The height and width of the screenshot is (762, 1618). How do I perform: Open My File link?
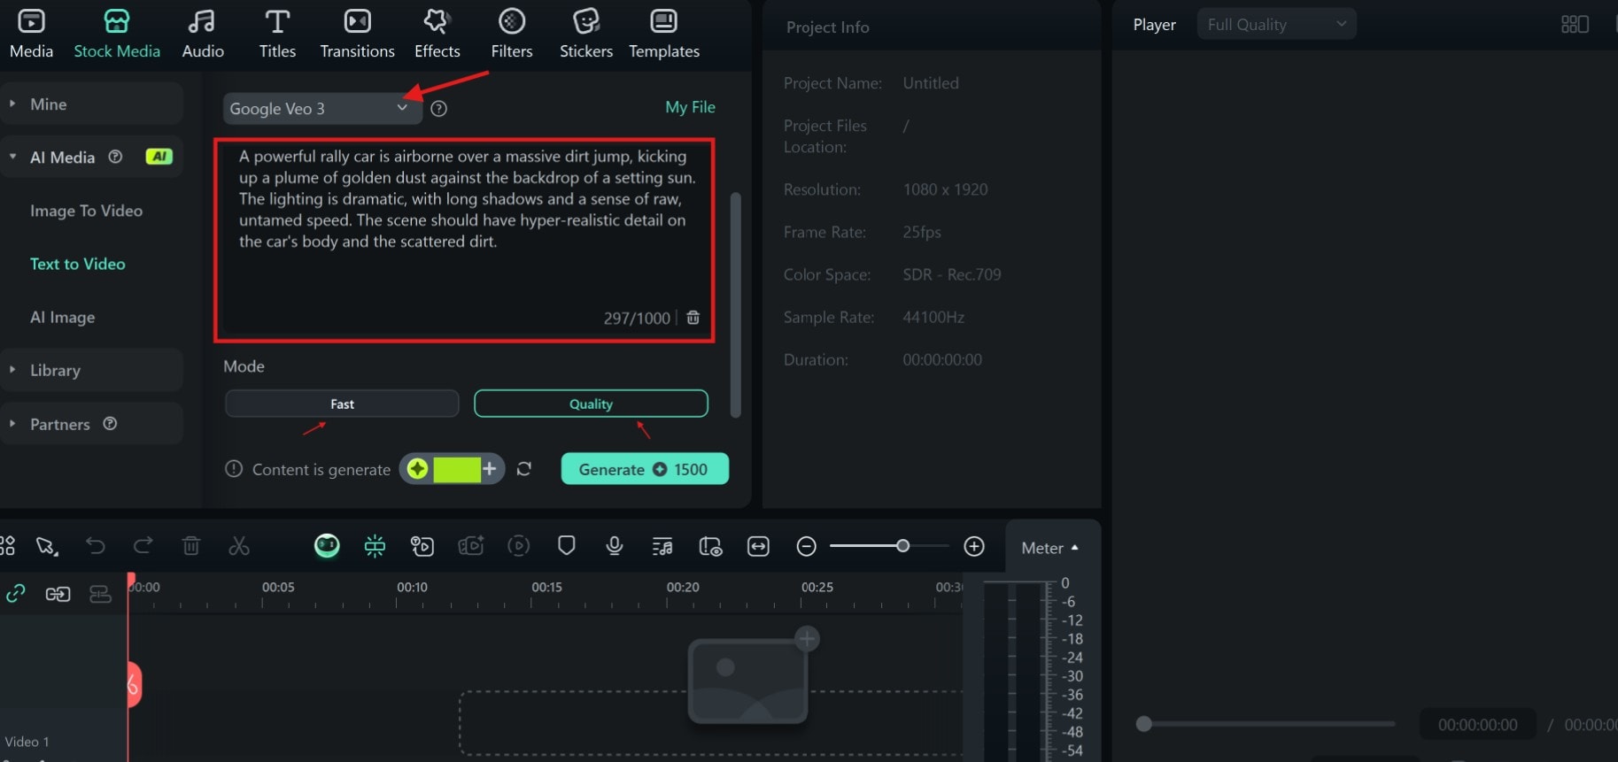point(690,107)
